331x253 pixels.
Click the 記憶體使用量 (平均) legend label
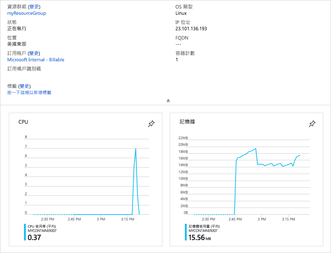(204, 226)
